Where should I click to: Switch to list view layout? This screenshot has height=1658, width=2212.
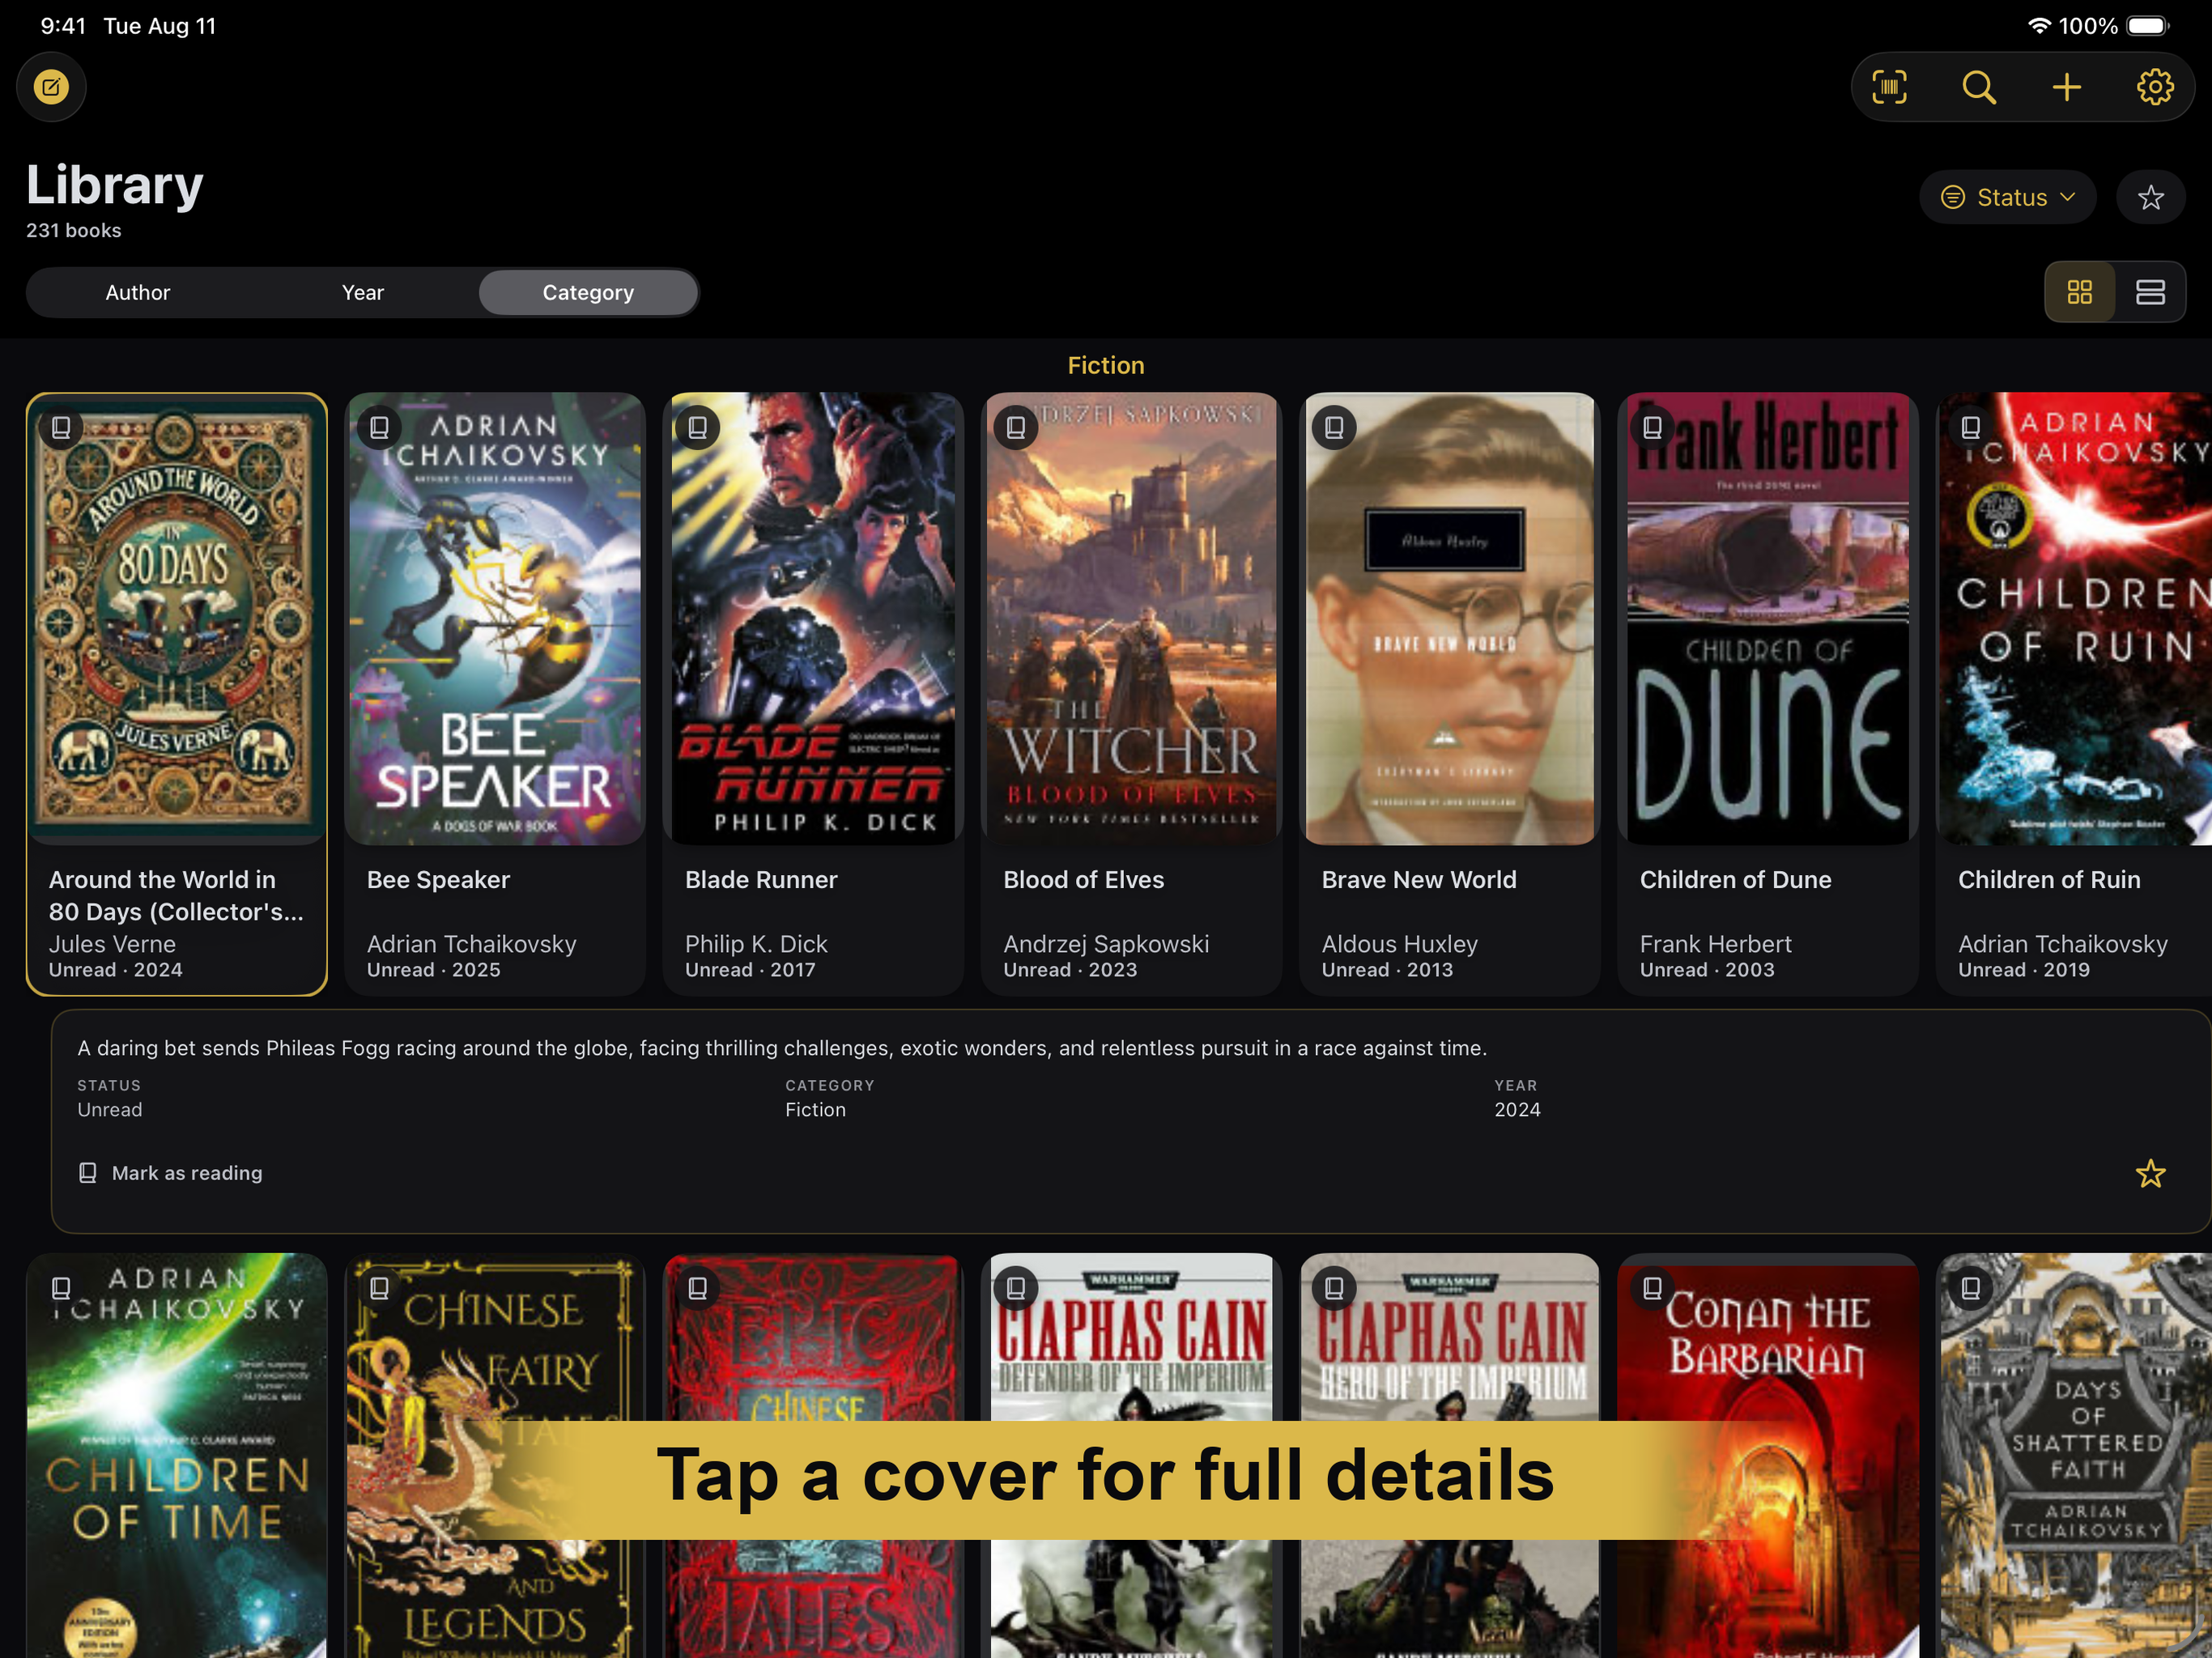[x=2150, y=292]
